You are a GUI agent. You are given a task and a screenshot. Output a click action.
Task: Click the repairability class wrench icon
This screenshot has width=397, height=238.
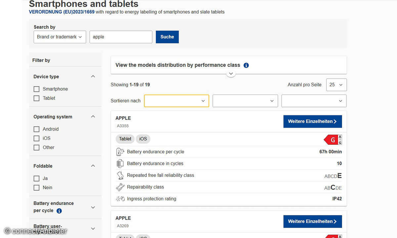click(x=120, y=187)
